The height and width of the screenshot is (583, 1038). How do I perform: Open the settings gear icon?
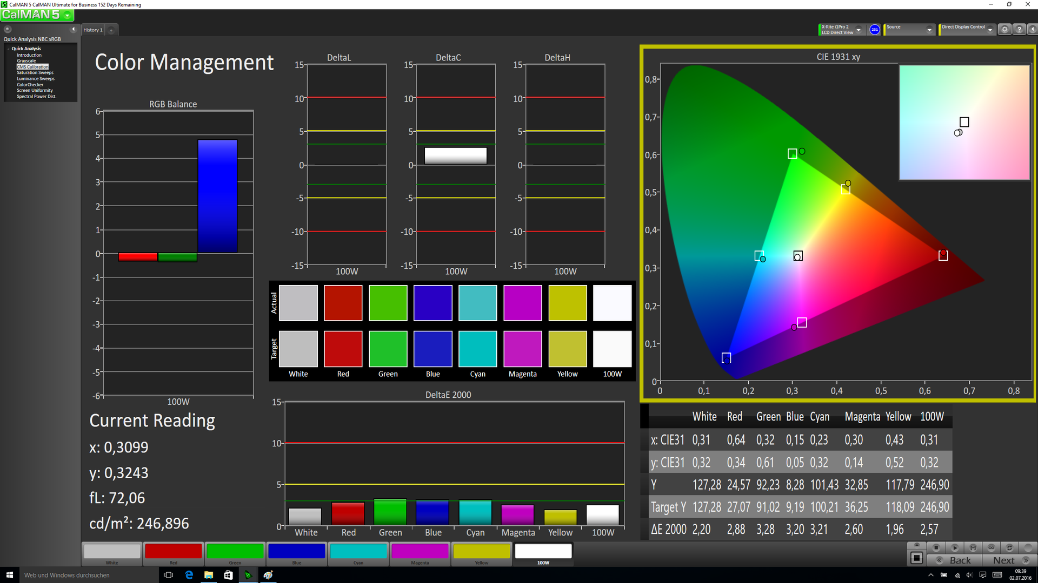[x=1004, y=30]
